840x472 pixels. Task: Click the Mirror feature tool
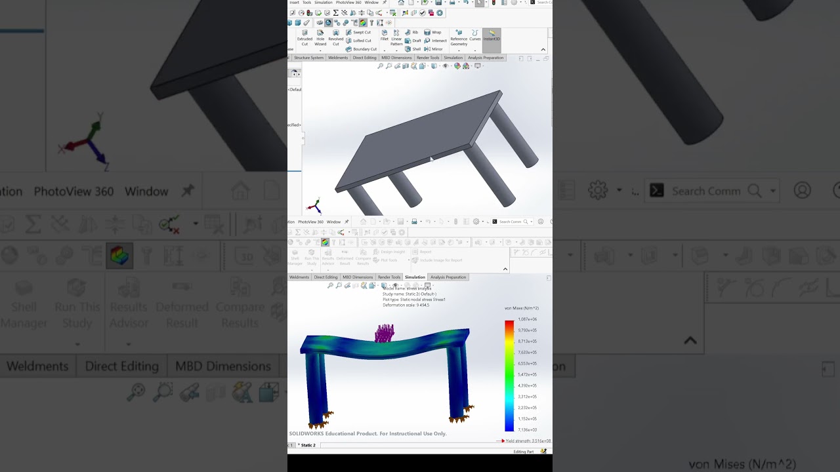[434, 49]
